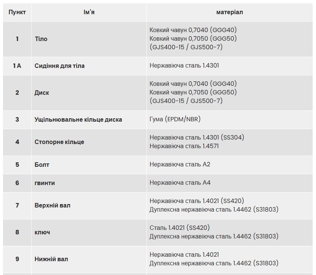Click item number "7" cell
Image resolution: width=316 pixels, height=275 pixels.
tap(17, 206)
